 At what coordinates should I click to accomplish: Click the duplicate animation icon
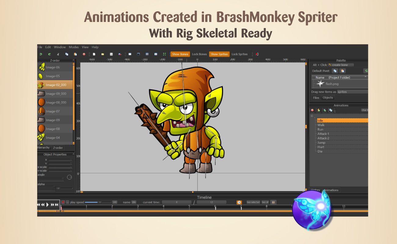point(331,110)
